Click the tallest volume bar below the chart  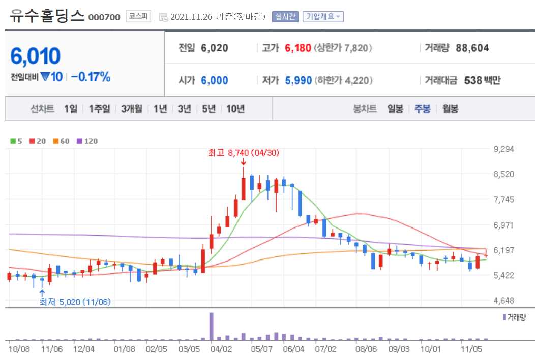pyautogui.click(x=211, y=328)
